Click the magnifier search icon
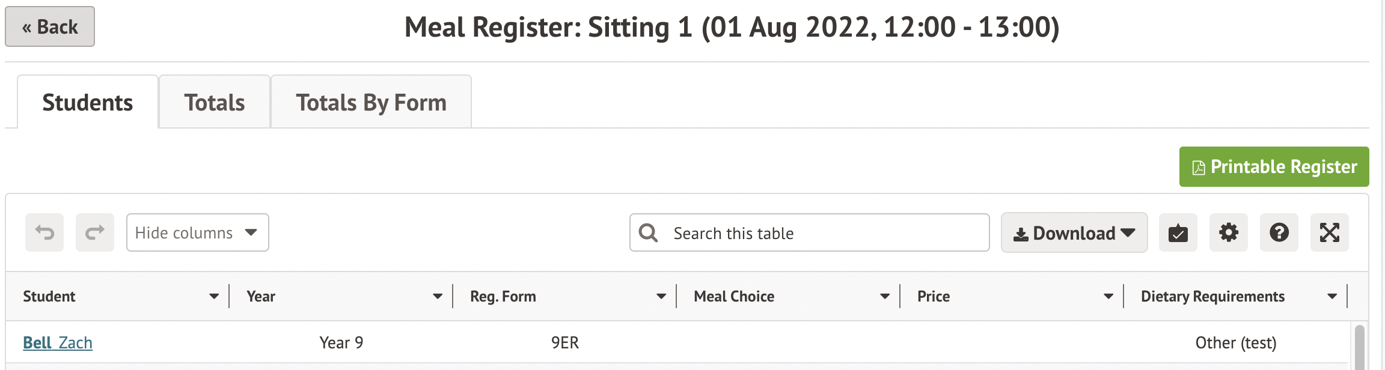This screenshot has height=370, width=1385. point(648,232)
